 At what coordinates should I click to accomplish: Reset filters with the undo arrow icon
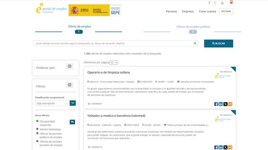pyautogui.click(x=72, y=122)
